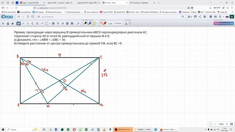Share the board

click(200, 16)
